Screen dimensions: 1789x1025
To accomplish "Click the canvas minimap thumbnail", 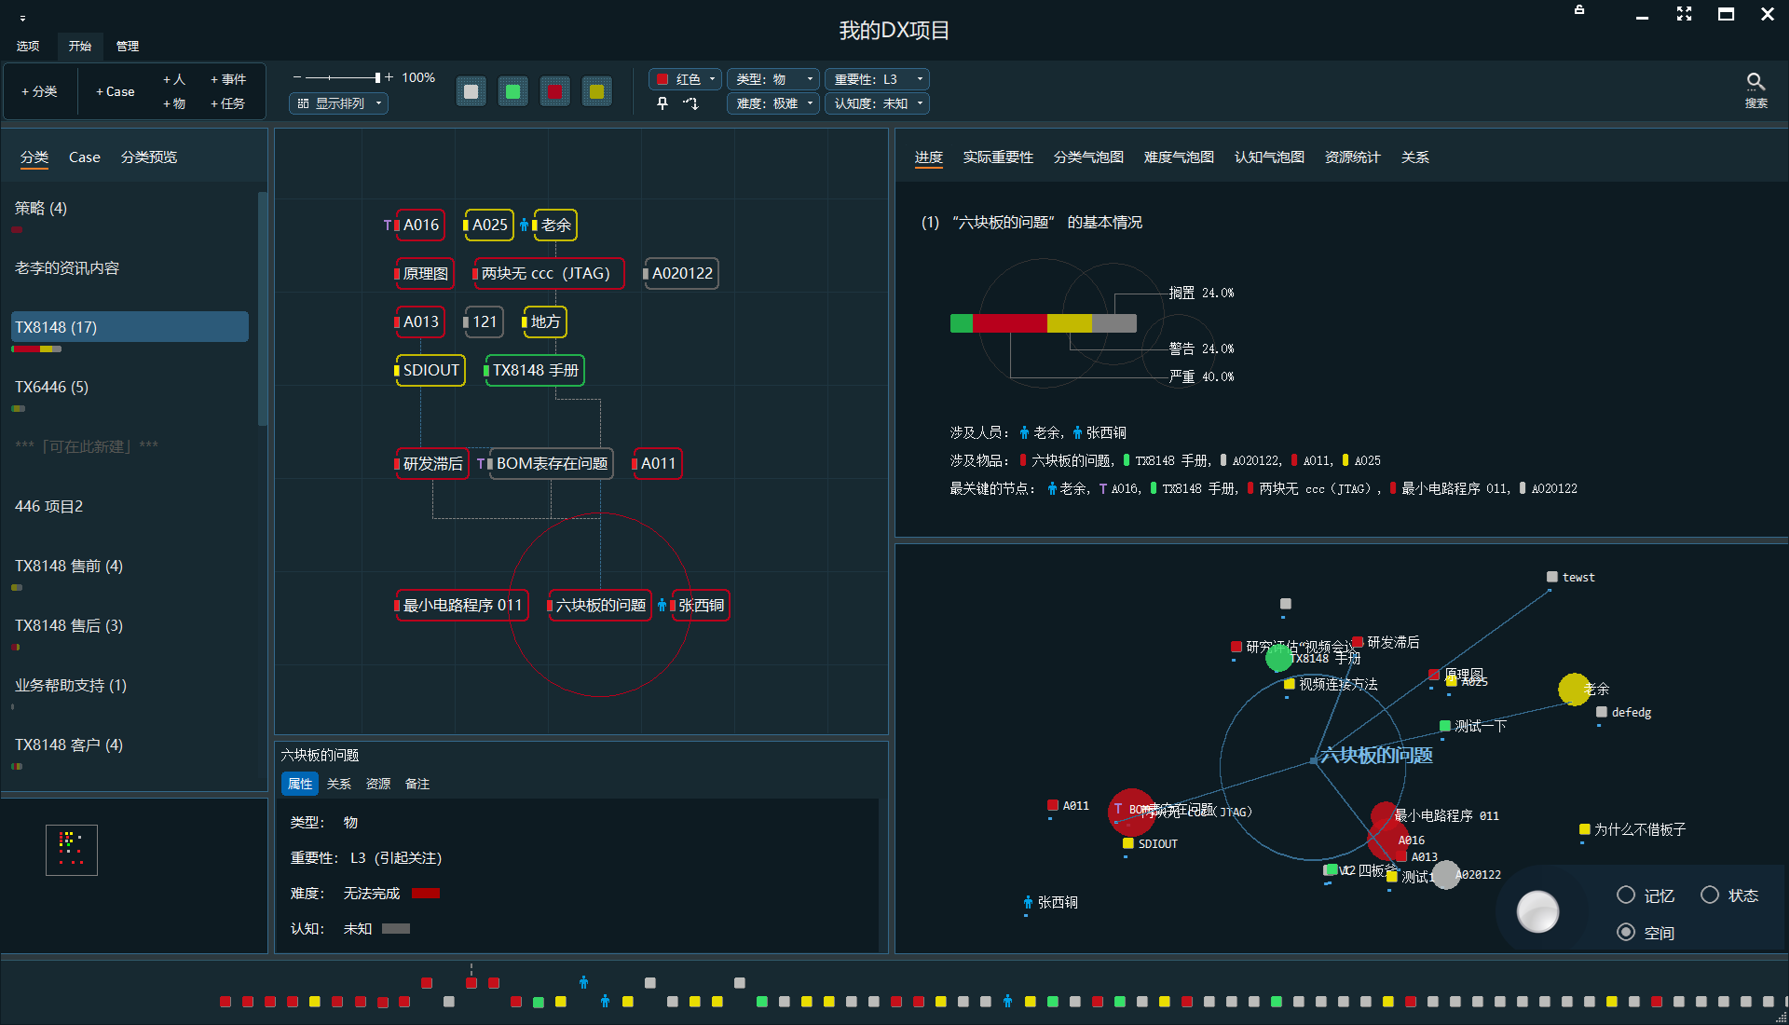I will click(x=72, y=850).
